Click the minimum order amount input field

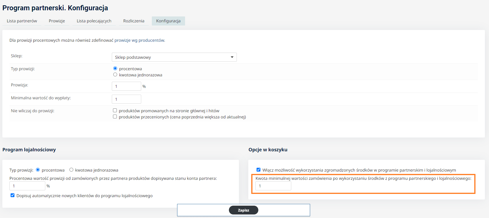tap(273, 186)
